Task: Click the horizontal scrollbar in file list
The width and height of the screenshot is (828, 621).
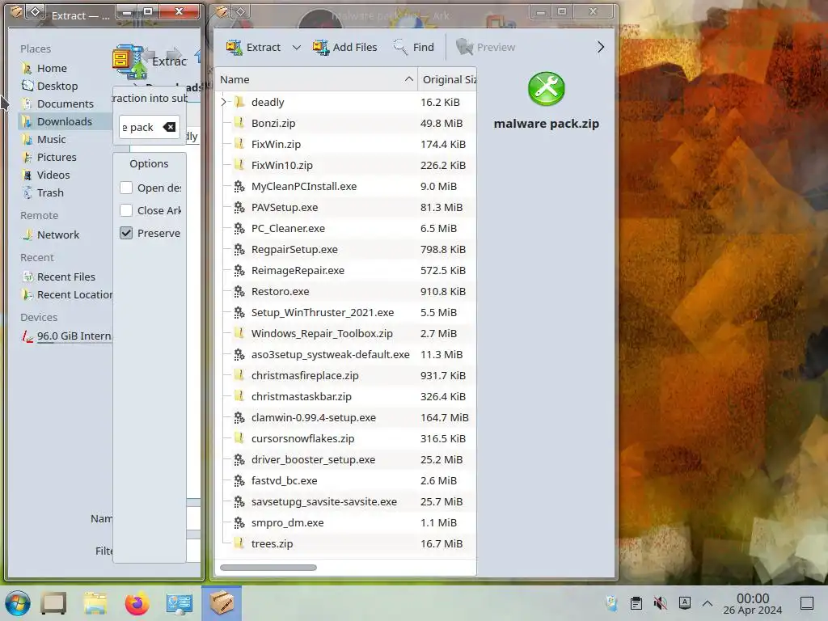Action: (268, 568)
